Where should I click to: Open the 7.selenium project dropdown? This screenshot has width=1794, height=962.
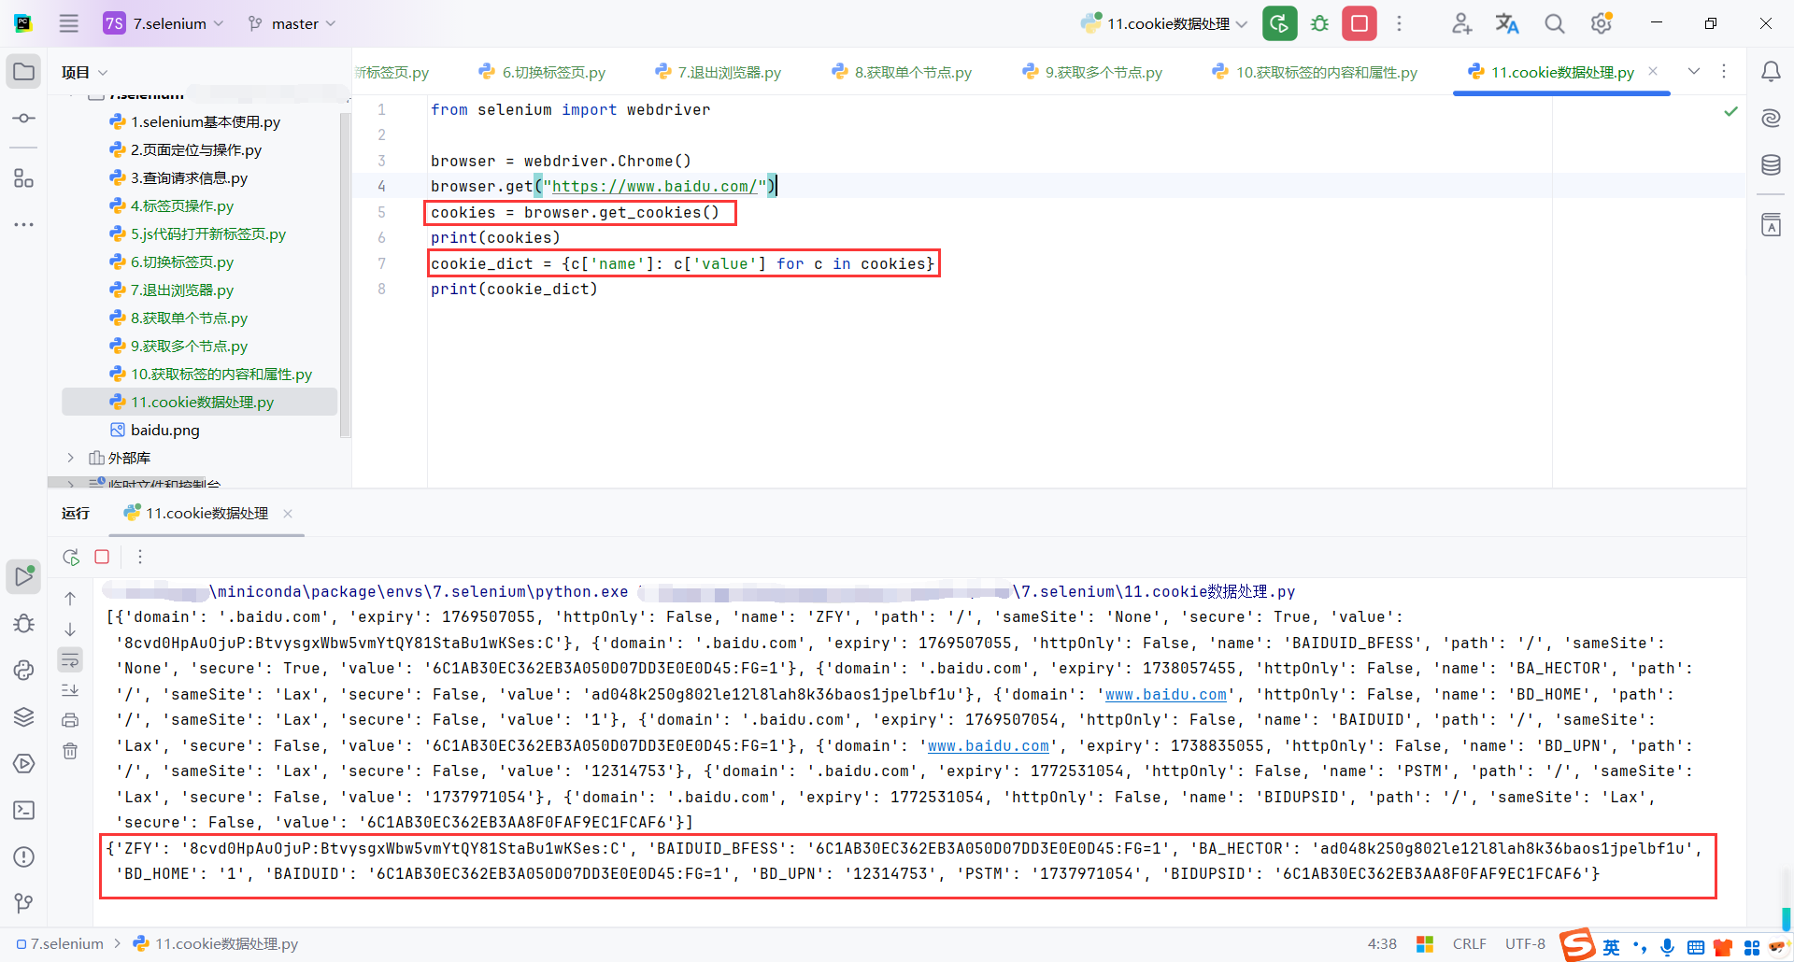164,23
